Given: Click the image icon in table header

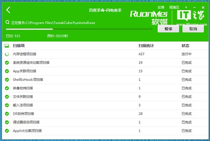Looking at the screenshot, I should [x=7, y=46].
